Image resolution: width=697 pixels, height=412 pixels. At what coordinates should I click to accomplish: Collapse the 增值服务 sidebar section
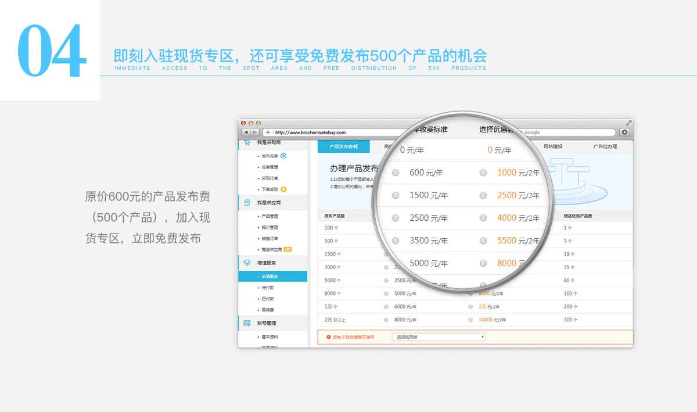[x=273, y=263]
